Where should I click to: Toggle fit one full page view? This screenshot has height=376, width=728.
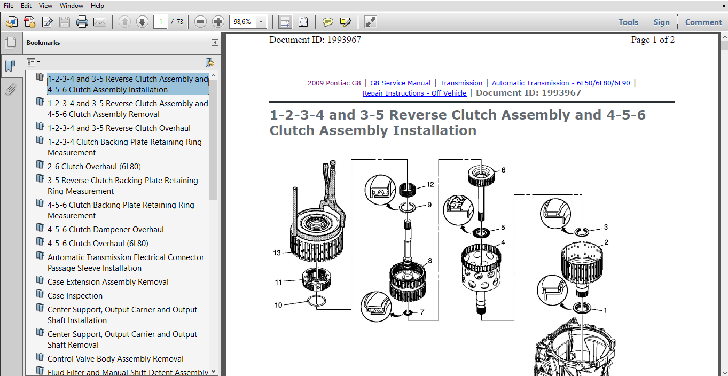[x=303, y=22]
